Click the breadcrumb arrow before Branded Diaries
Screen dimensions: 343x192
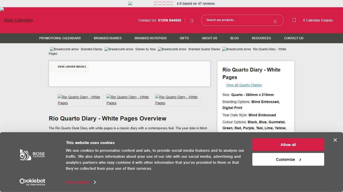click(64, 49)
